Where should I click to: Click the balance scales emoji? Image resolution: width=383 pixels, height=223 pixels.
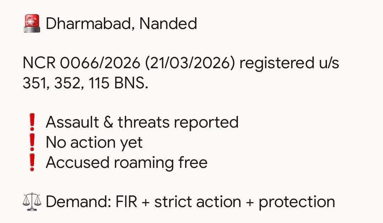click(x=32, y=202)
